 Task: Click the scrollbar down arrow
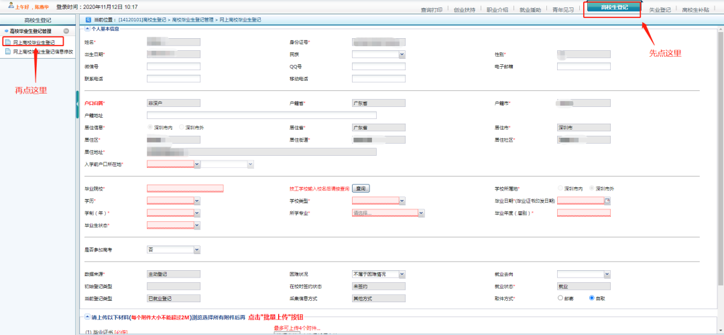click(x=720, y=331)
